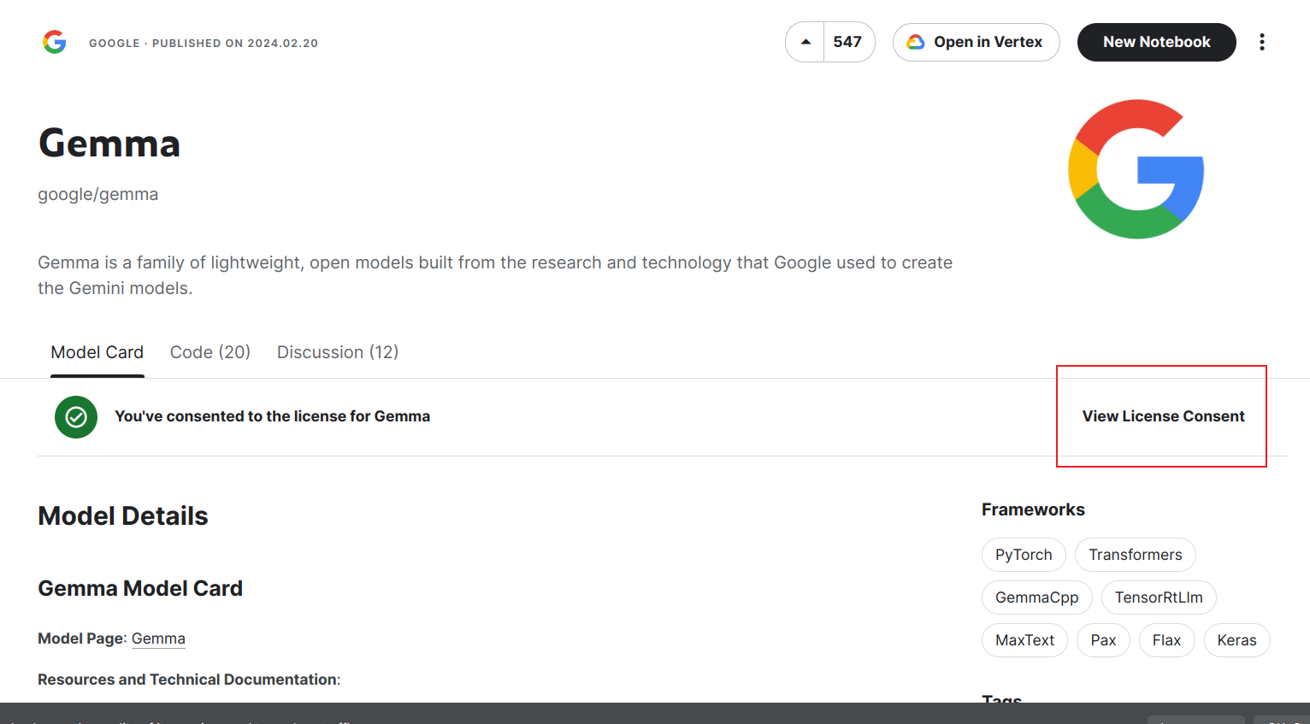Click the 547 vote count
1310x724 pixels.
tap(848, 42)
